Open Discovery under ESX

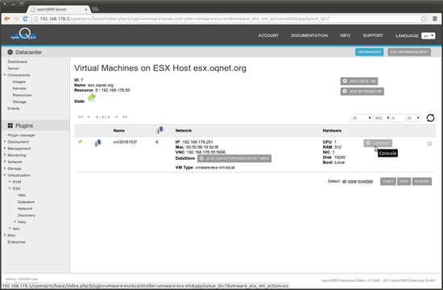tap(27, 215)
